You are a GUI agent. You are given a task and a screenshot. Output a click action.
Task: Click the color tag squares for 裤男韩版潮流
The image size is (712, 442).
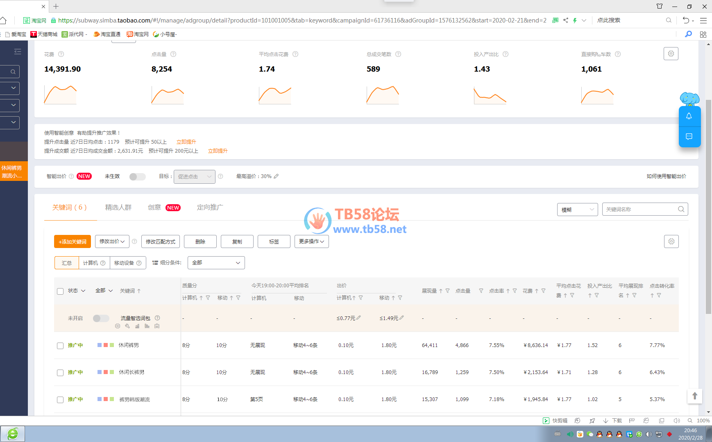tap(106, 399)
